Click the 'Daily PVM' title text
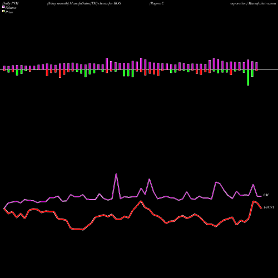 pyautogui.click(x=11, y=3)
